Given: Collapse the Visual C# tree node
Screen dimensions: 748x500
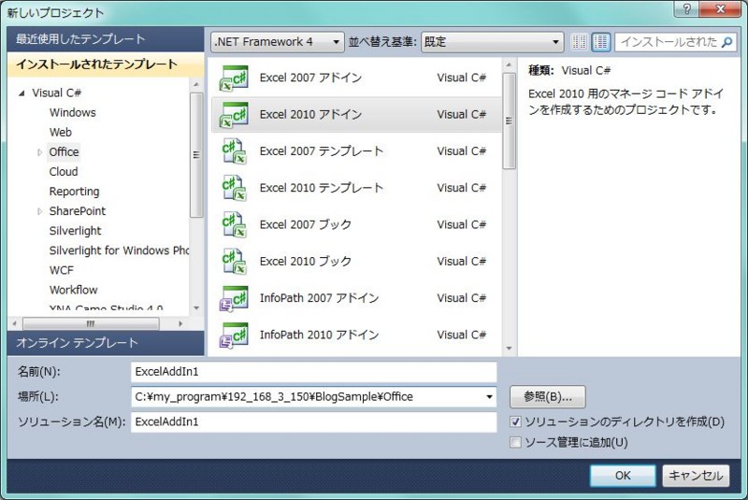Looking at the screenshot, I should pos(22,93).
